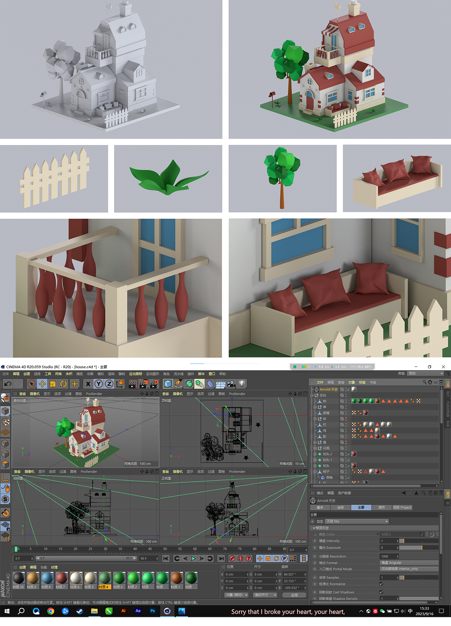Toggle the X axis lock icon
451x626 pixels.
point(88,384)
